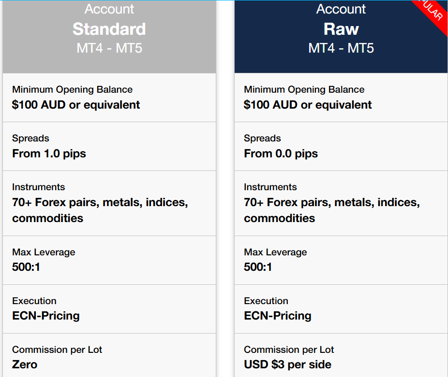The image size is (448, 377).
Task: Click 500:1 leverage in the Standard column
Action: tap(26, 266)
